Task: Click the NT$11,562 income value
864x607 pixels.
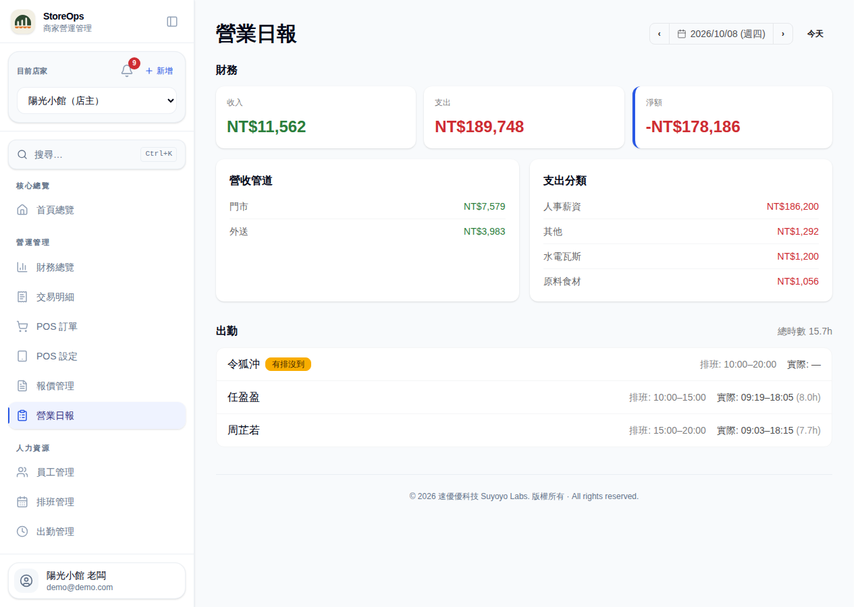Action: click(267, 127)
